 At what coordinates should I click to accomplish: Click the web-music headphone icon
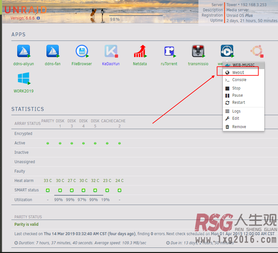point(227,51)
